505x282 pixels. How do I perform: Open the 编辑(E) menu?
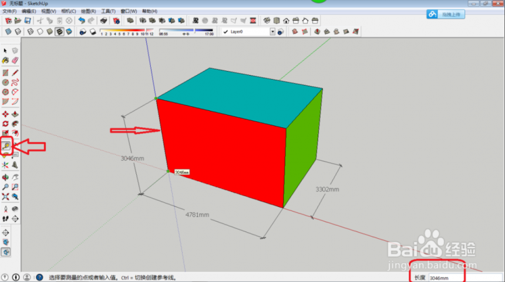pos(29,11)
